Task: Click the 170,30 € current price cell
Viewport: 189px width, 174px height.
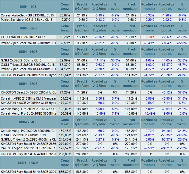Action: tap(65, 103)
